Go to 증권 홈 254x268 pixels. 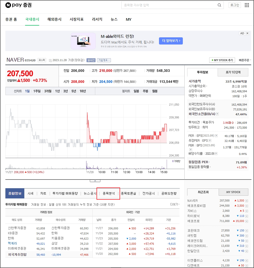11,19
